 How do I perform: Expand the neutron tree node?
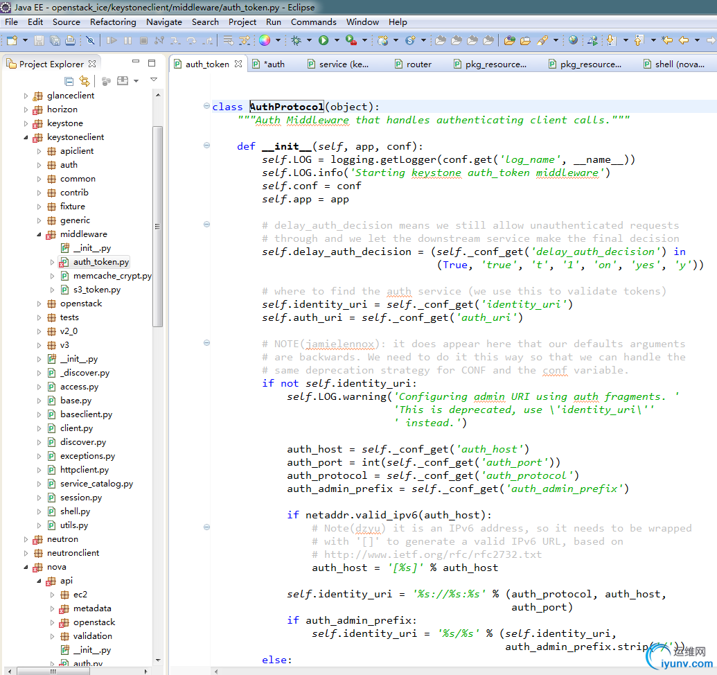[26, 539]
